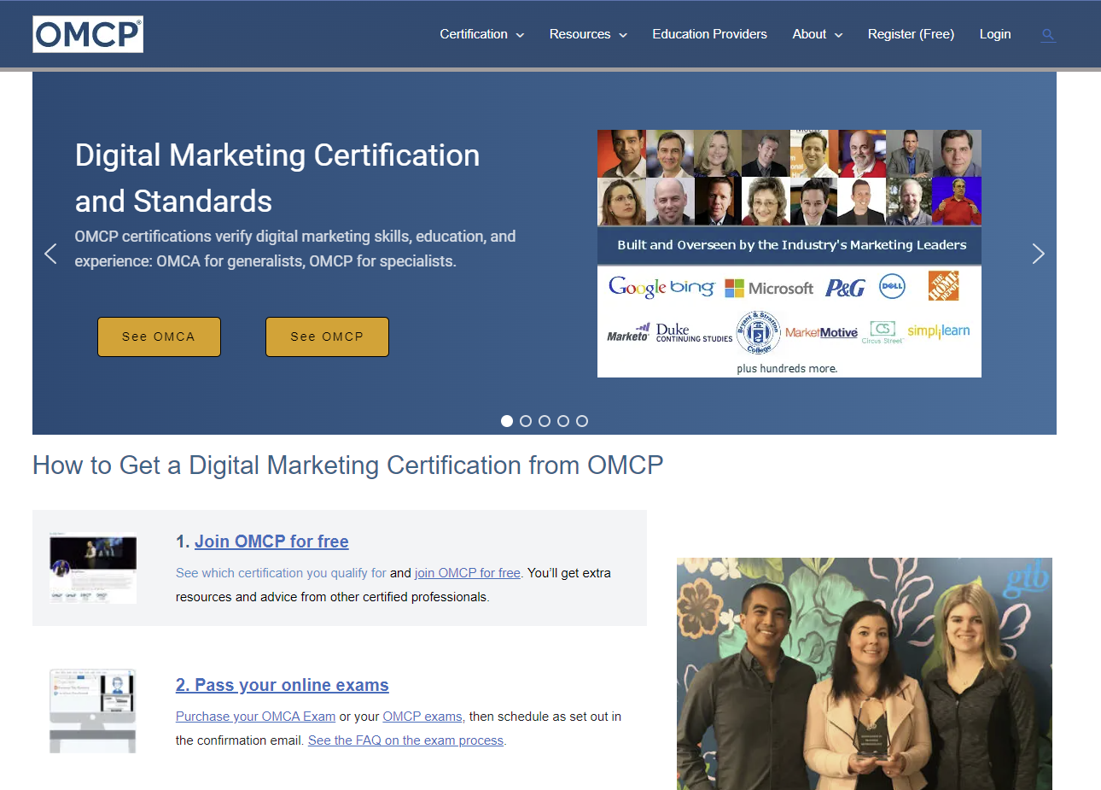Screen dimensions: 1101x790
Task: Open the Education Providers menu item
Action: coord(709,34)
